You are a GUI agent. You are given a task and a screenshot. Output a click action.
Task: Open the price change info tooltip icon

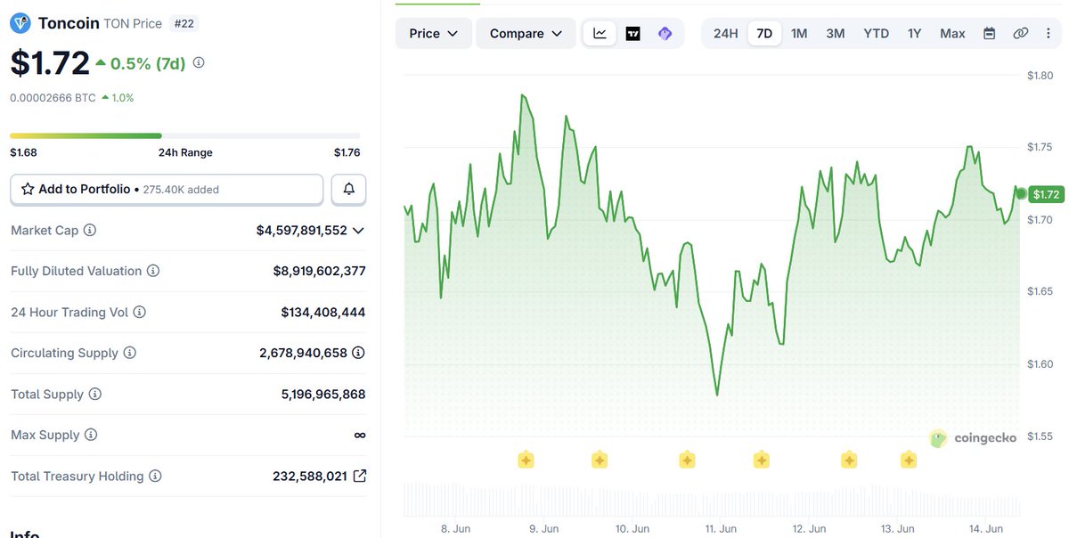click(x=199, y=63)
